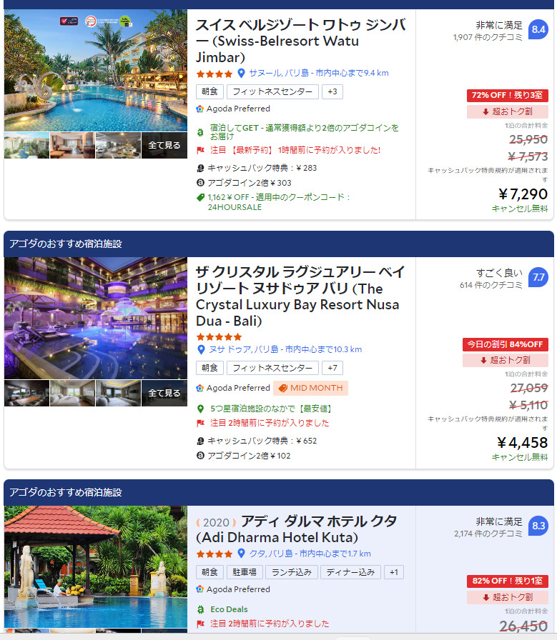
Task: Click the ¥7,290 price for Swiss-Belresort
Action: 523,194
